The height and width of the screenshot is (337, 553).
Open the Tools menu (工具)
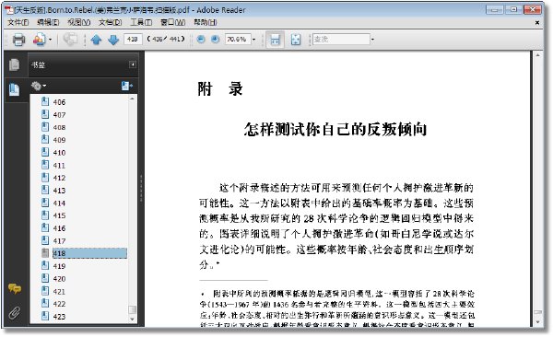point(141,22)
